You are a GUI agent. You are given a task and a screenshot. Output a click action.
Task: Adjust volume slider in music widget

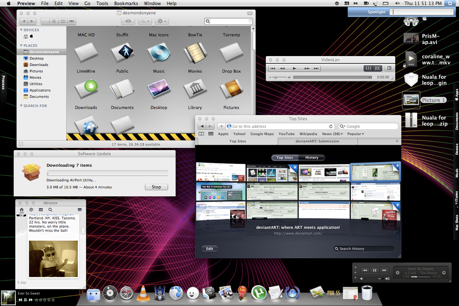pyautogui.click(x=374, y=278)
